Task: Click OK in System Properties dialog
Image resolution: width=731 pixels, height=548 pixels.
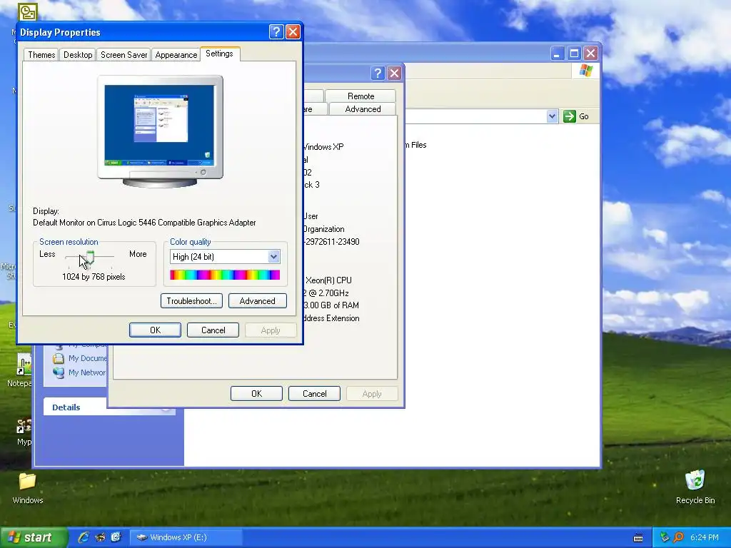Action: 256,394
